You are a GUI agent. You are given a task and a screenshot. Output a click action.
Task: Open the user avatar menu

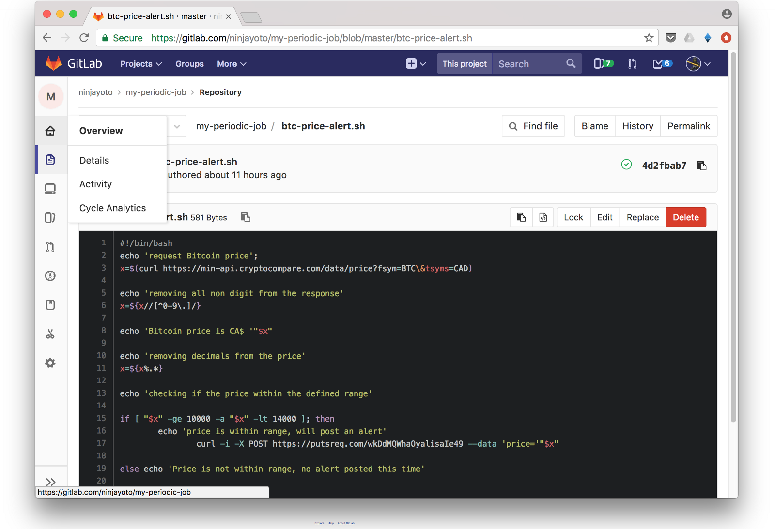tap(698, 63)
